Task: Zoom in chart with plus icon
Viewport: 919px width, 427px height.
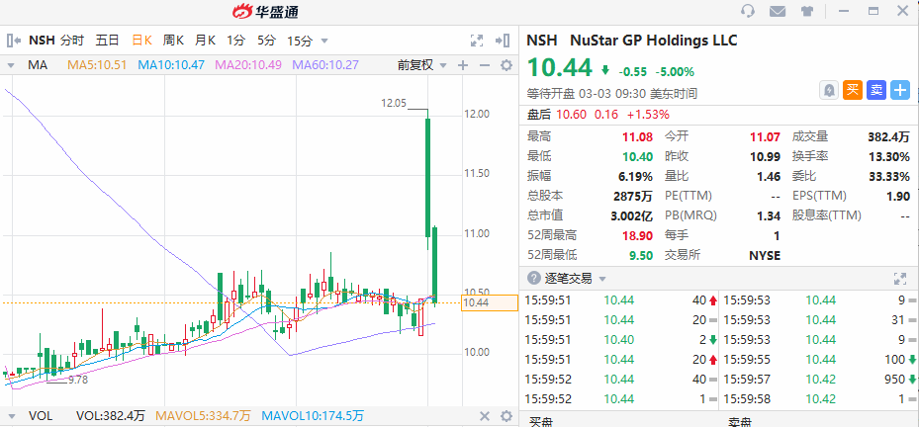Action: click(463, 65)
